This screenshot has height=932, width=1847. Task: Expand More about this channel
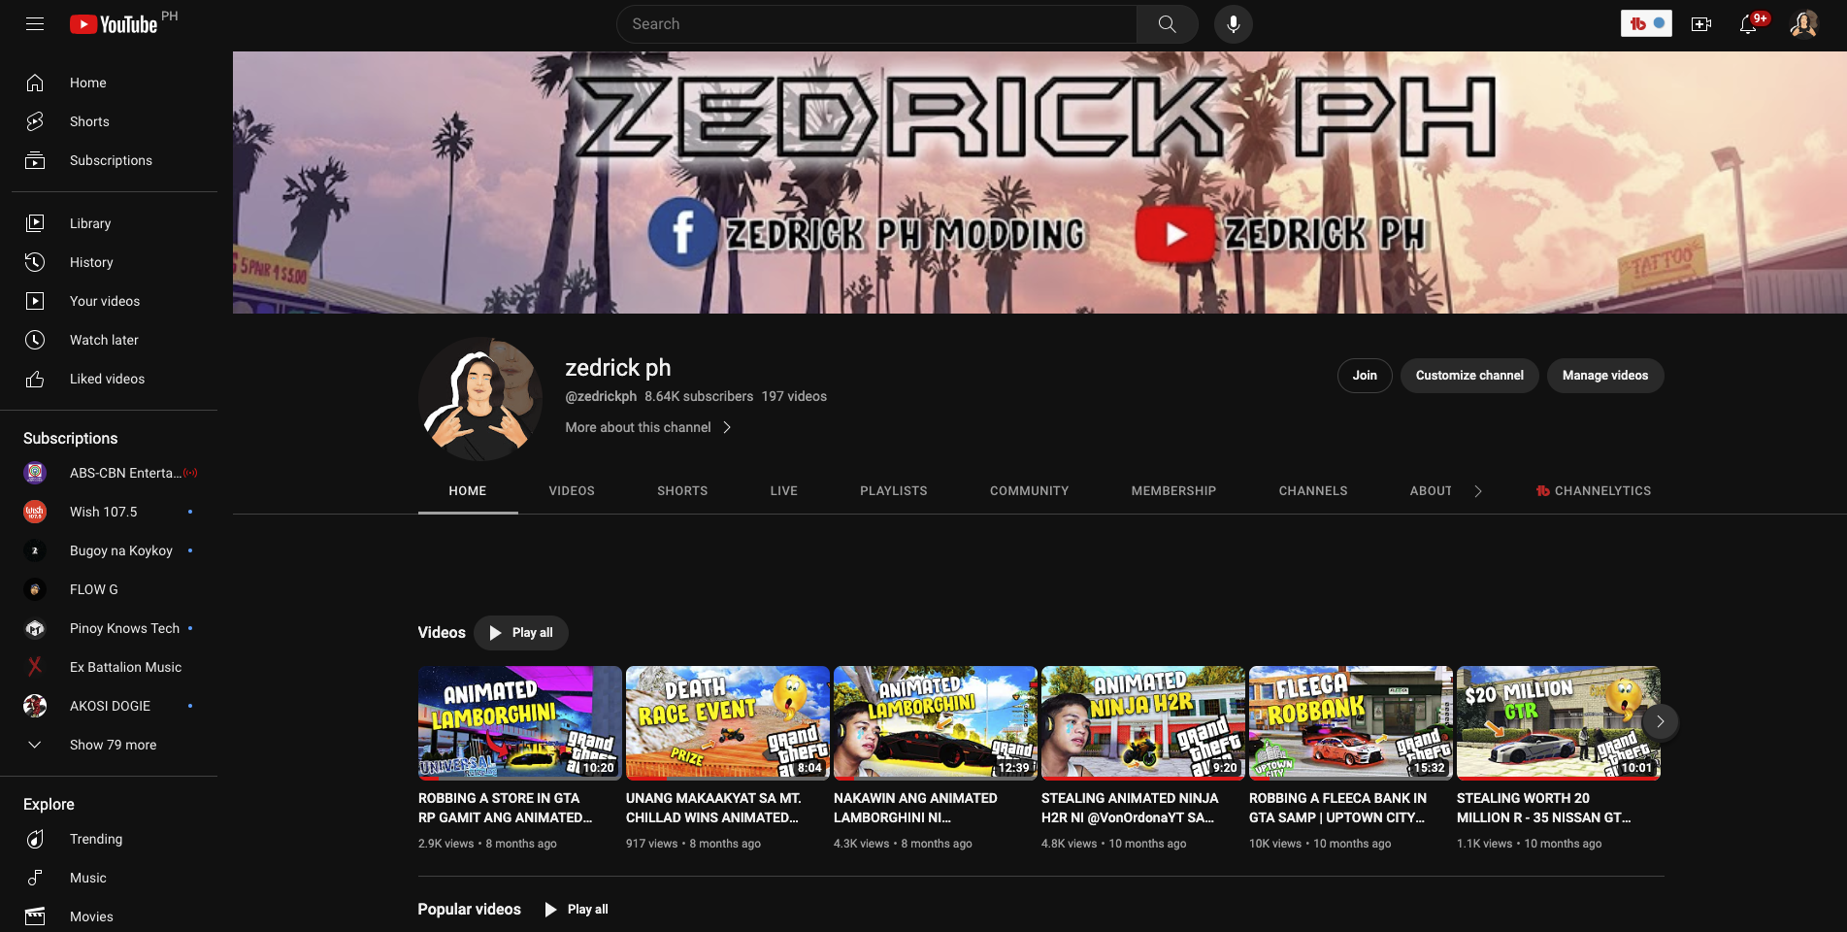pos(648,427)
